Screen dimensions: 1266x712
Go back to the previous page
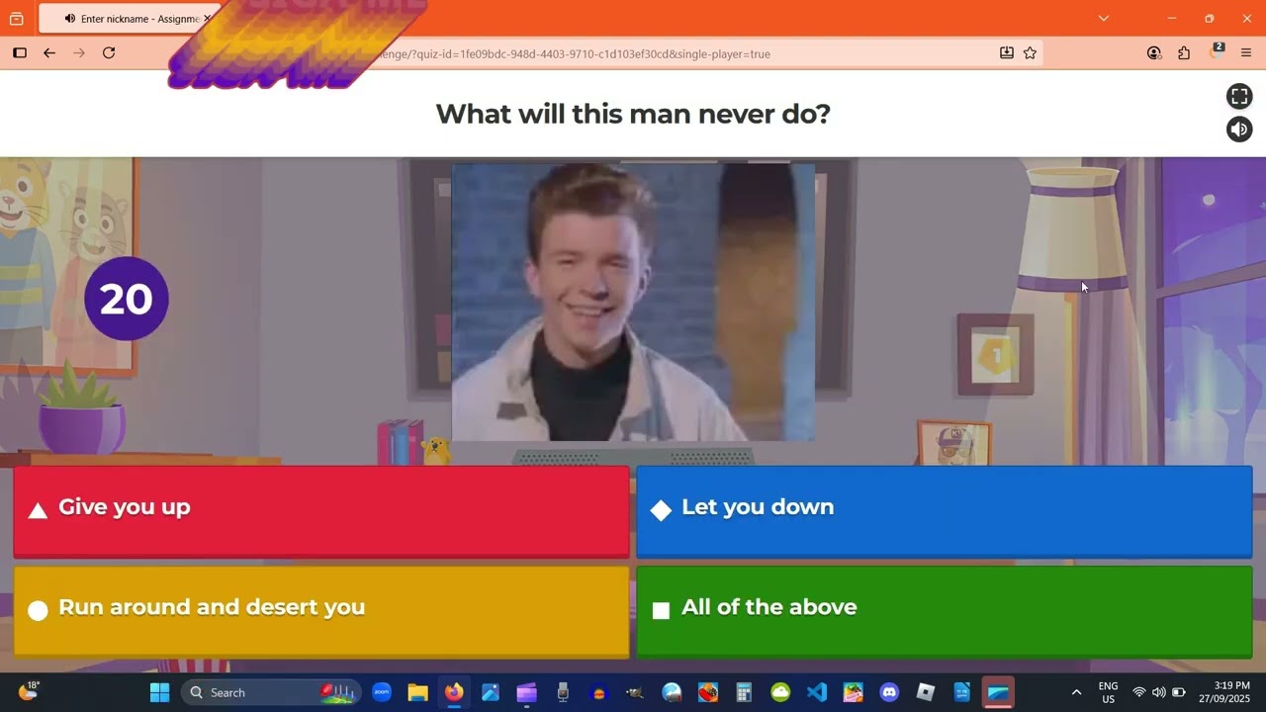tap(49, 53)
